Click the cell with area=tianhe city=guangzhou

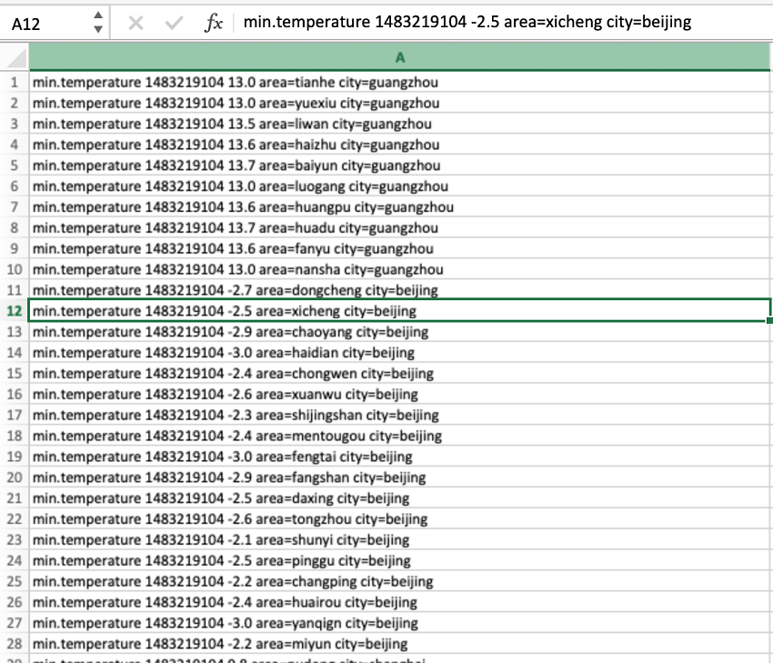coord(400,83)
